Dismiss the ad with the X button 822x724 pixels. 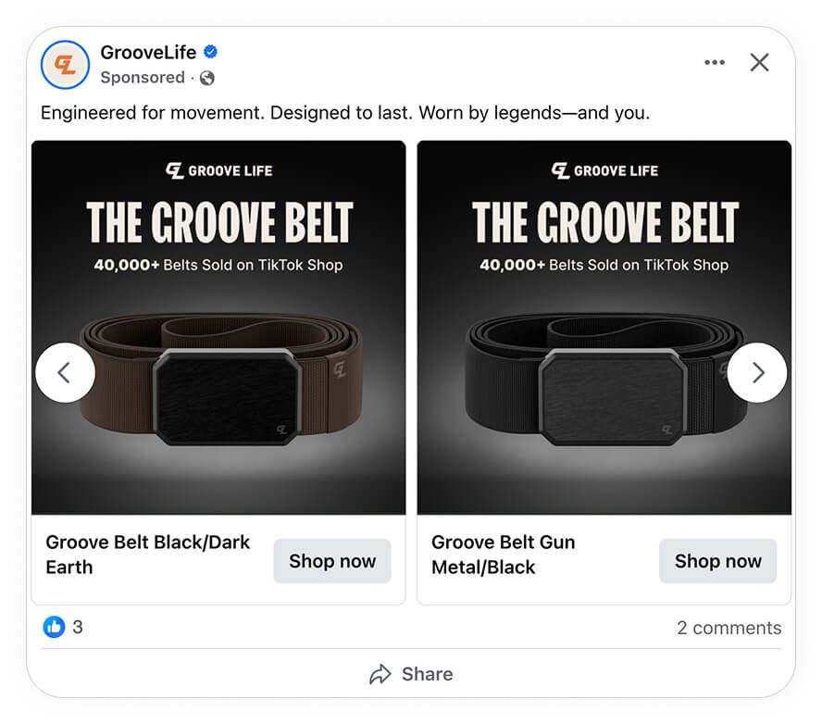[x=759, y=62]
